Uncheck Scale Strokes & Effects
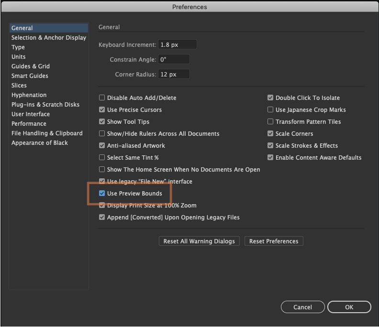The width and height of the screenshot is (379, 327). (x=270, y=145)
